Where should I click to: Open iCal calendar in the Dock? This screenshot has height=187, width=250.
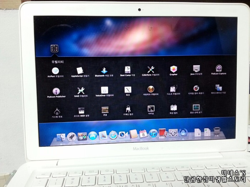[x=143, y=134]
